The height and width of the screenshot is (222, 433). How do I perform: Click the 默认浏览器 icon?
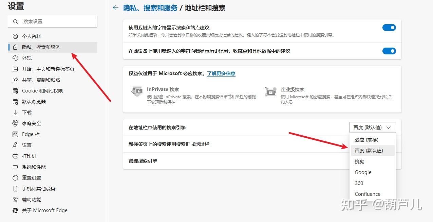click(x=15, y=102)
